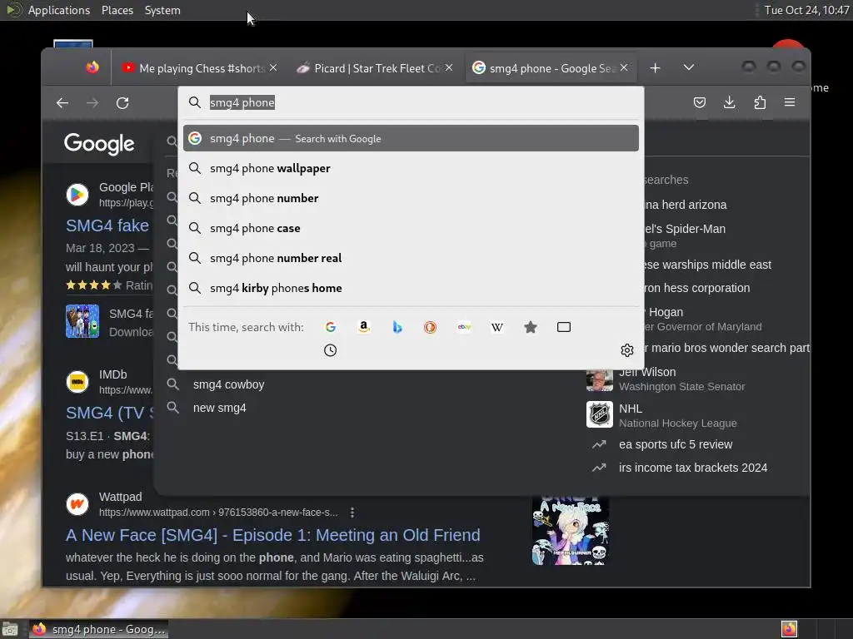The height and width of the screenshot is (639, 853).
Task: Click trending search ea sports ufc 5 review
Action: pos(676,444)
